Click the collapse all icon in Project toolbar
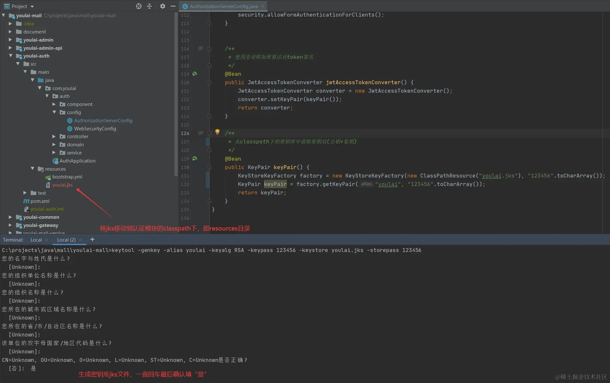Viewport: 610px width, 383px height. [149, 6]
